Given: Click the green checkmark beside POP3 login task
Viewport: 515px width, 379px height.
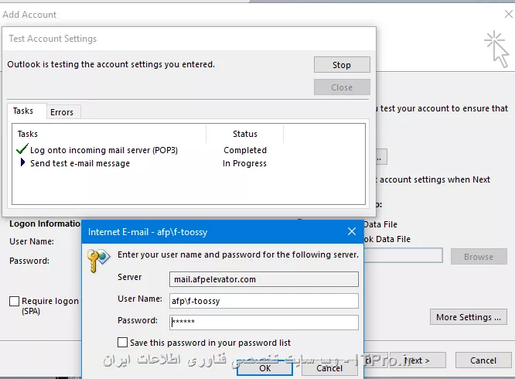Looking at the screenshot, I should (x=22, y=149).
